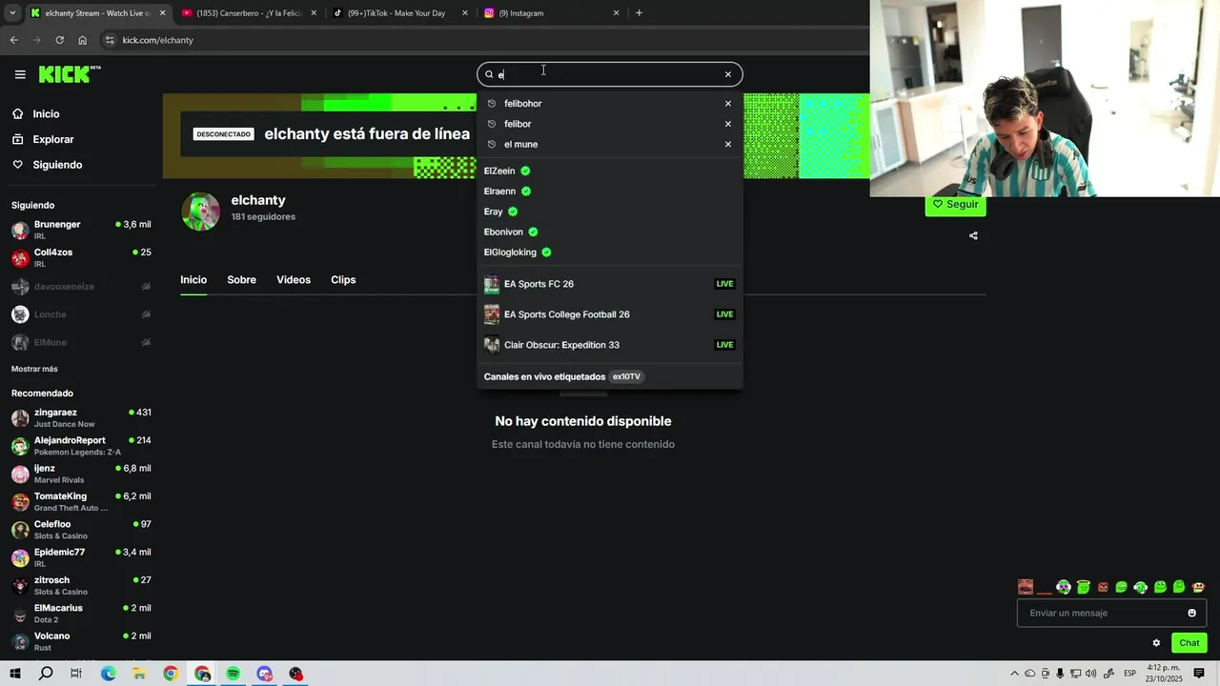Open recommended channel ijenz

pos(81,474)
